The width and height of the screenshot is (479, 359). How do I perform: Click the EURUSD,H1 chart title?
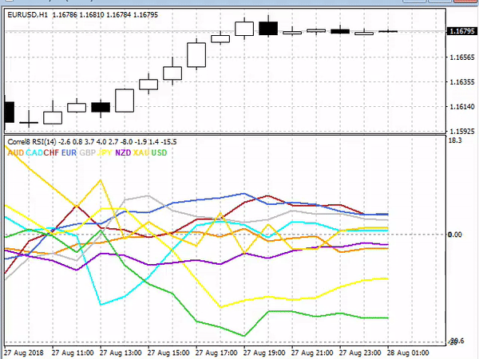(27, 11)
